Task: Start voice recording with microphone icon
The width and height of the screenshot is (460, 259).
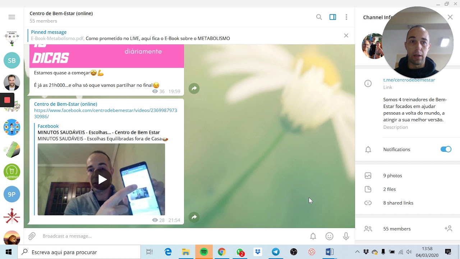Action: (346, 236)
